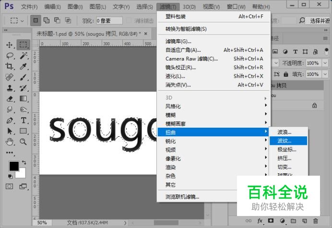Image resolution: width=332 pixels, height=228 pixels.
Task: Expand the 风格化 submenu
Action: [x=213, y=106]
